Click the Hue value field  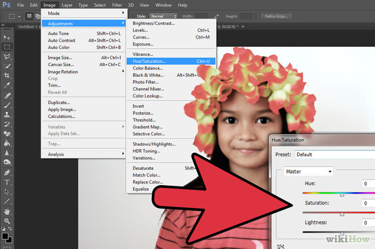(368, 183)
